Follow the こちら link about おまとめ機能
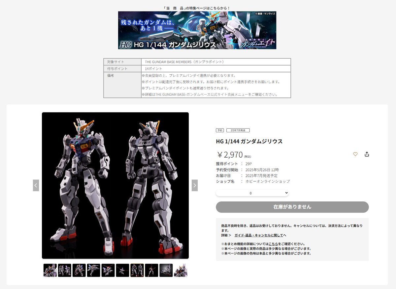 point(273,244)
